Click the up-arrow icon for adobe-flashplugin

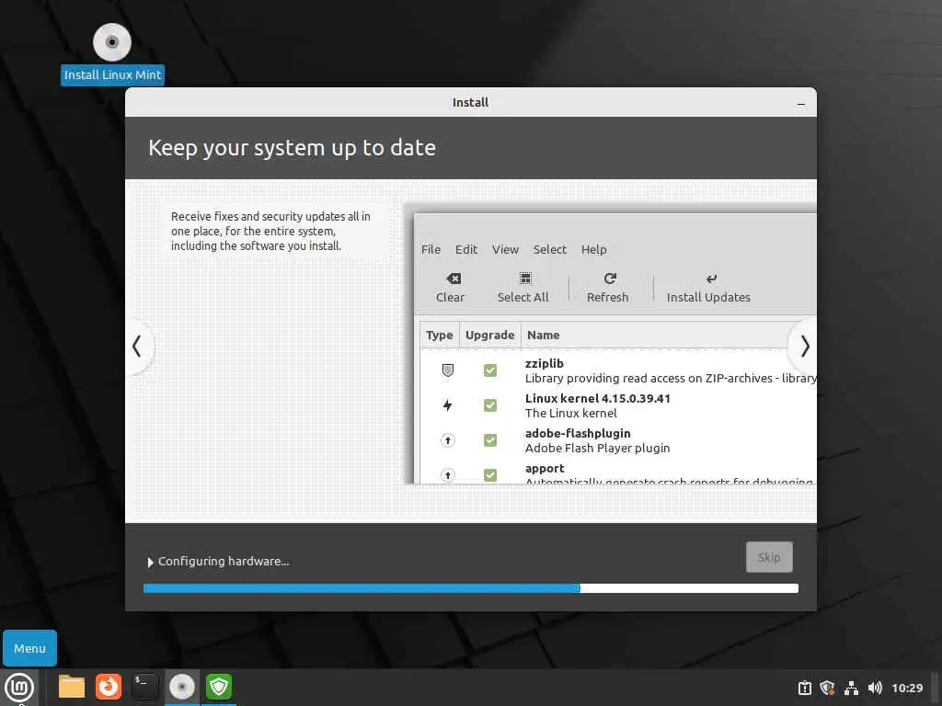point(448,440)
